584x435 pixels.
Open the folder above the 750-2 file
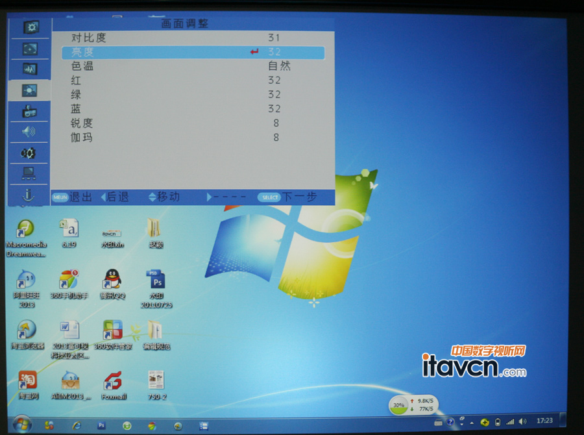click(x=156, y=335)
